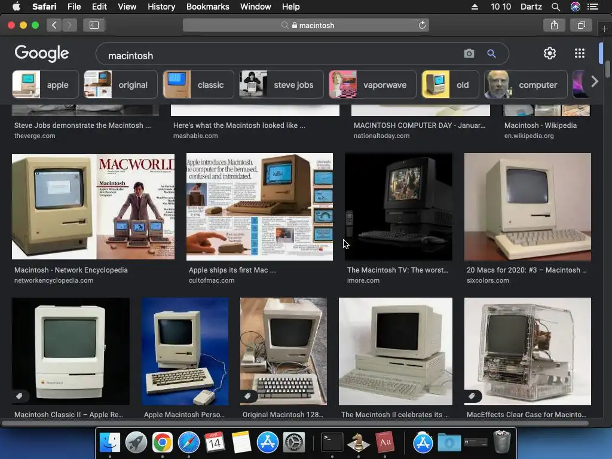The width and height of the screenshot is (612, 459).
Task: Click the eject icon in menu bar
Action: (x=475, y=7)
